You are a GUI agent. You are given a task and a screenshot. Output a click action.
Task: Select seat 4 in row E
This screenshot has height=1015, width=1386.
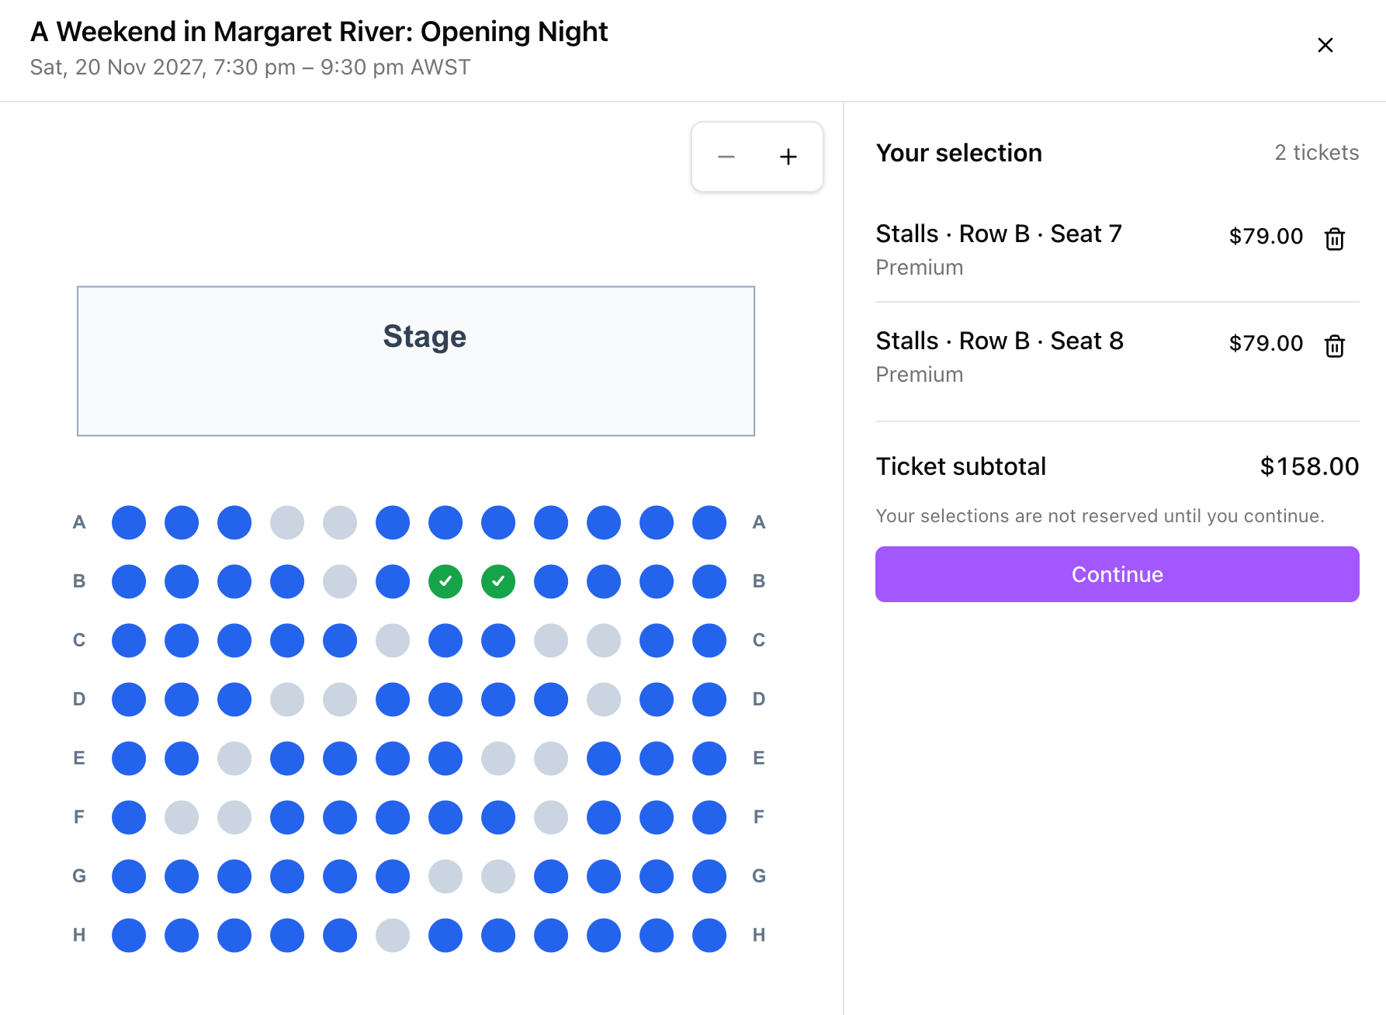coord(287,758)
